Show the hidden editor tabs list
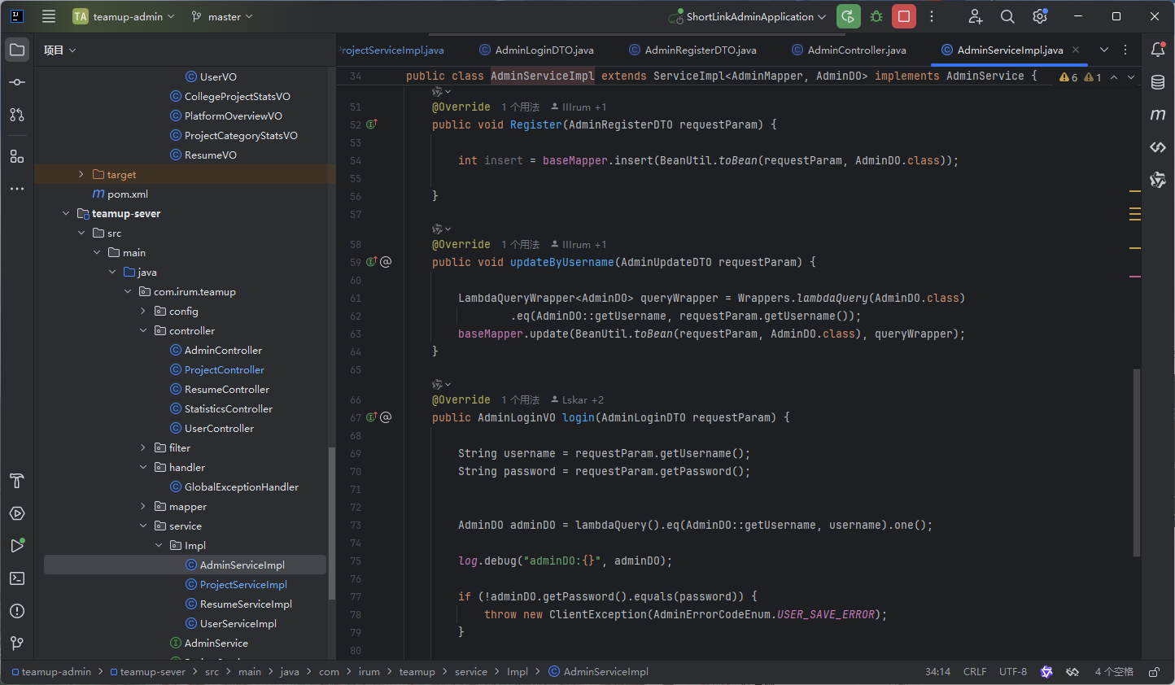1175x685 pixels. point(1104,50)
